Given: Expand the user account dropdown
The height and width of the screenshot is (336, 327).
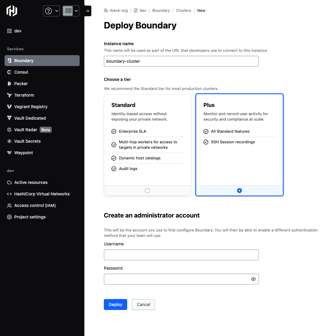Looking at the screenshot, I should click(71, 11).
